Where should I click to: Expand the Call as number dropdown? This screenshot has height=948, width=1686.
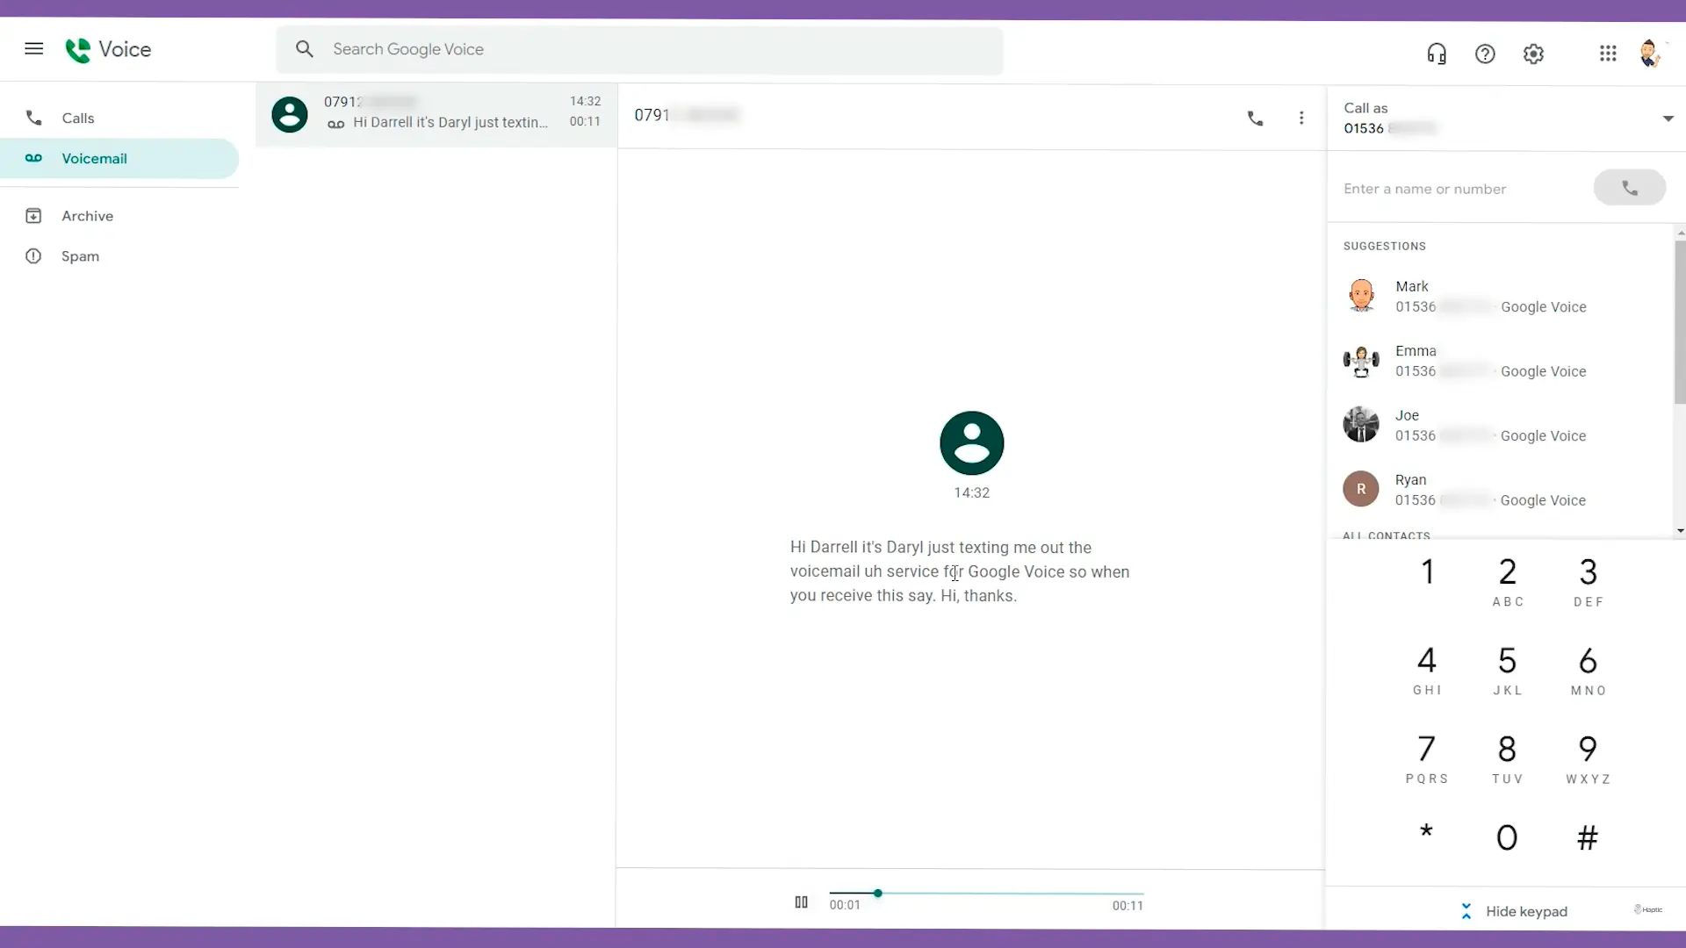[x=1668, y=118]
